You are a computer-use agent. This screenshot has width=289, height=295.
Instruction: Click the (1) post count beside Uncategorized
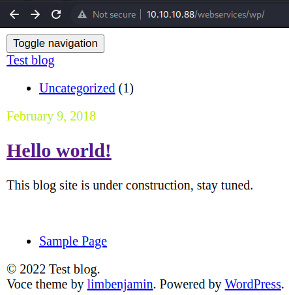point(126,89)
